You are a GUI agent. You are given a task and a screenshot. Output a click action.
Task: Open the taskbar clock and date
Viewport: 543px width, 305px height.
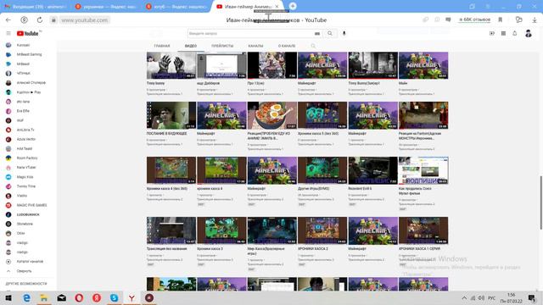[x=511, y=297]
